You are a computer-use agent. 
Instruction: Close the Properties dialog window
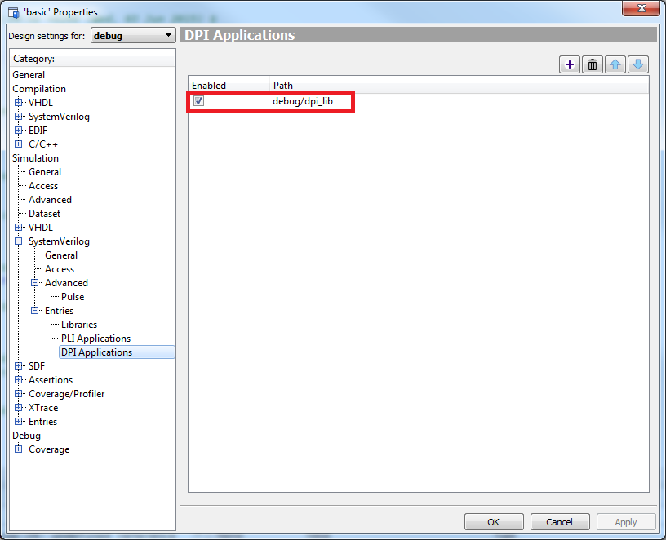642,10
